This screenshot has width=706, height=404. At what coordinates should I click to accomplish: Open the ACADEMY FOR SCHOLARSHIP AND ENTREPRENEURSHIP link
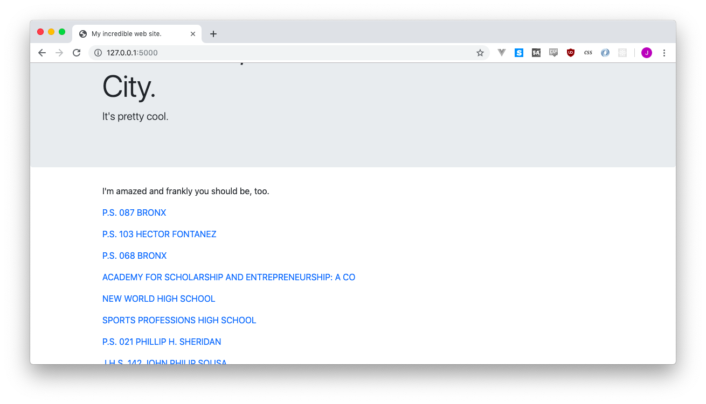tap(229, 277)
